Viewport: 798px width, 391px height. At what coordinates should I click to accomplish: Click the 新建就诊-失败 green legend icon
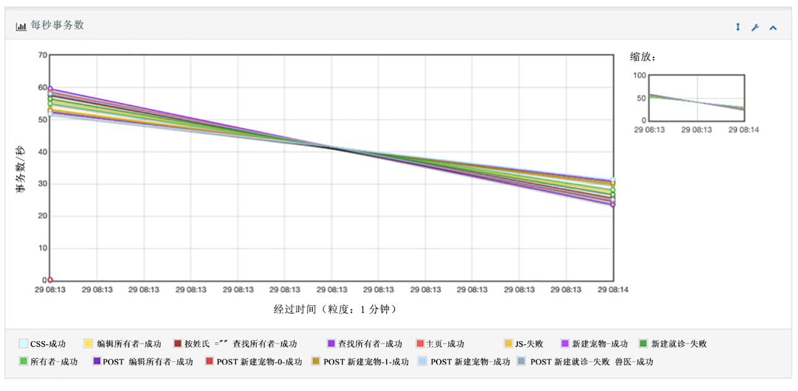point(643,344)
